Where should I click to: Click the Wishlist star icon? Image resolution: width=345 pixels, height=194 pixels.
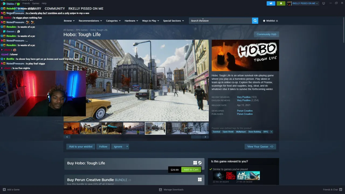pyautogui.click(x=264, y=21)
